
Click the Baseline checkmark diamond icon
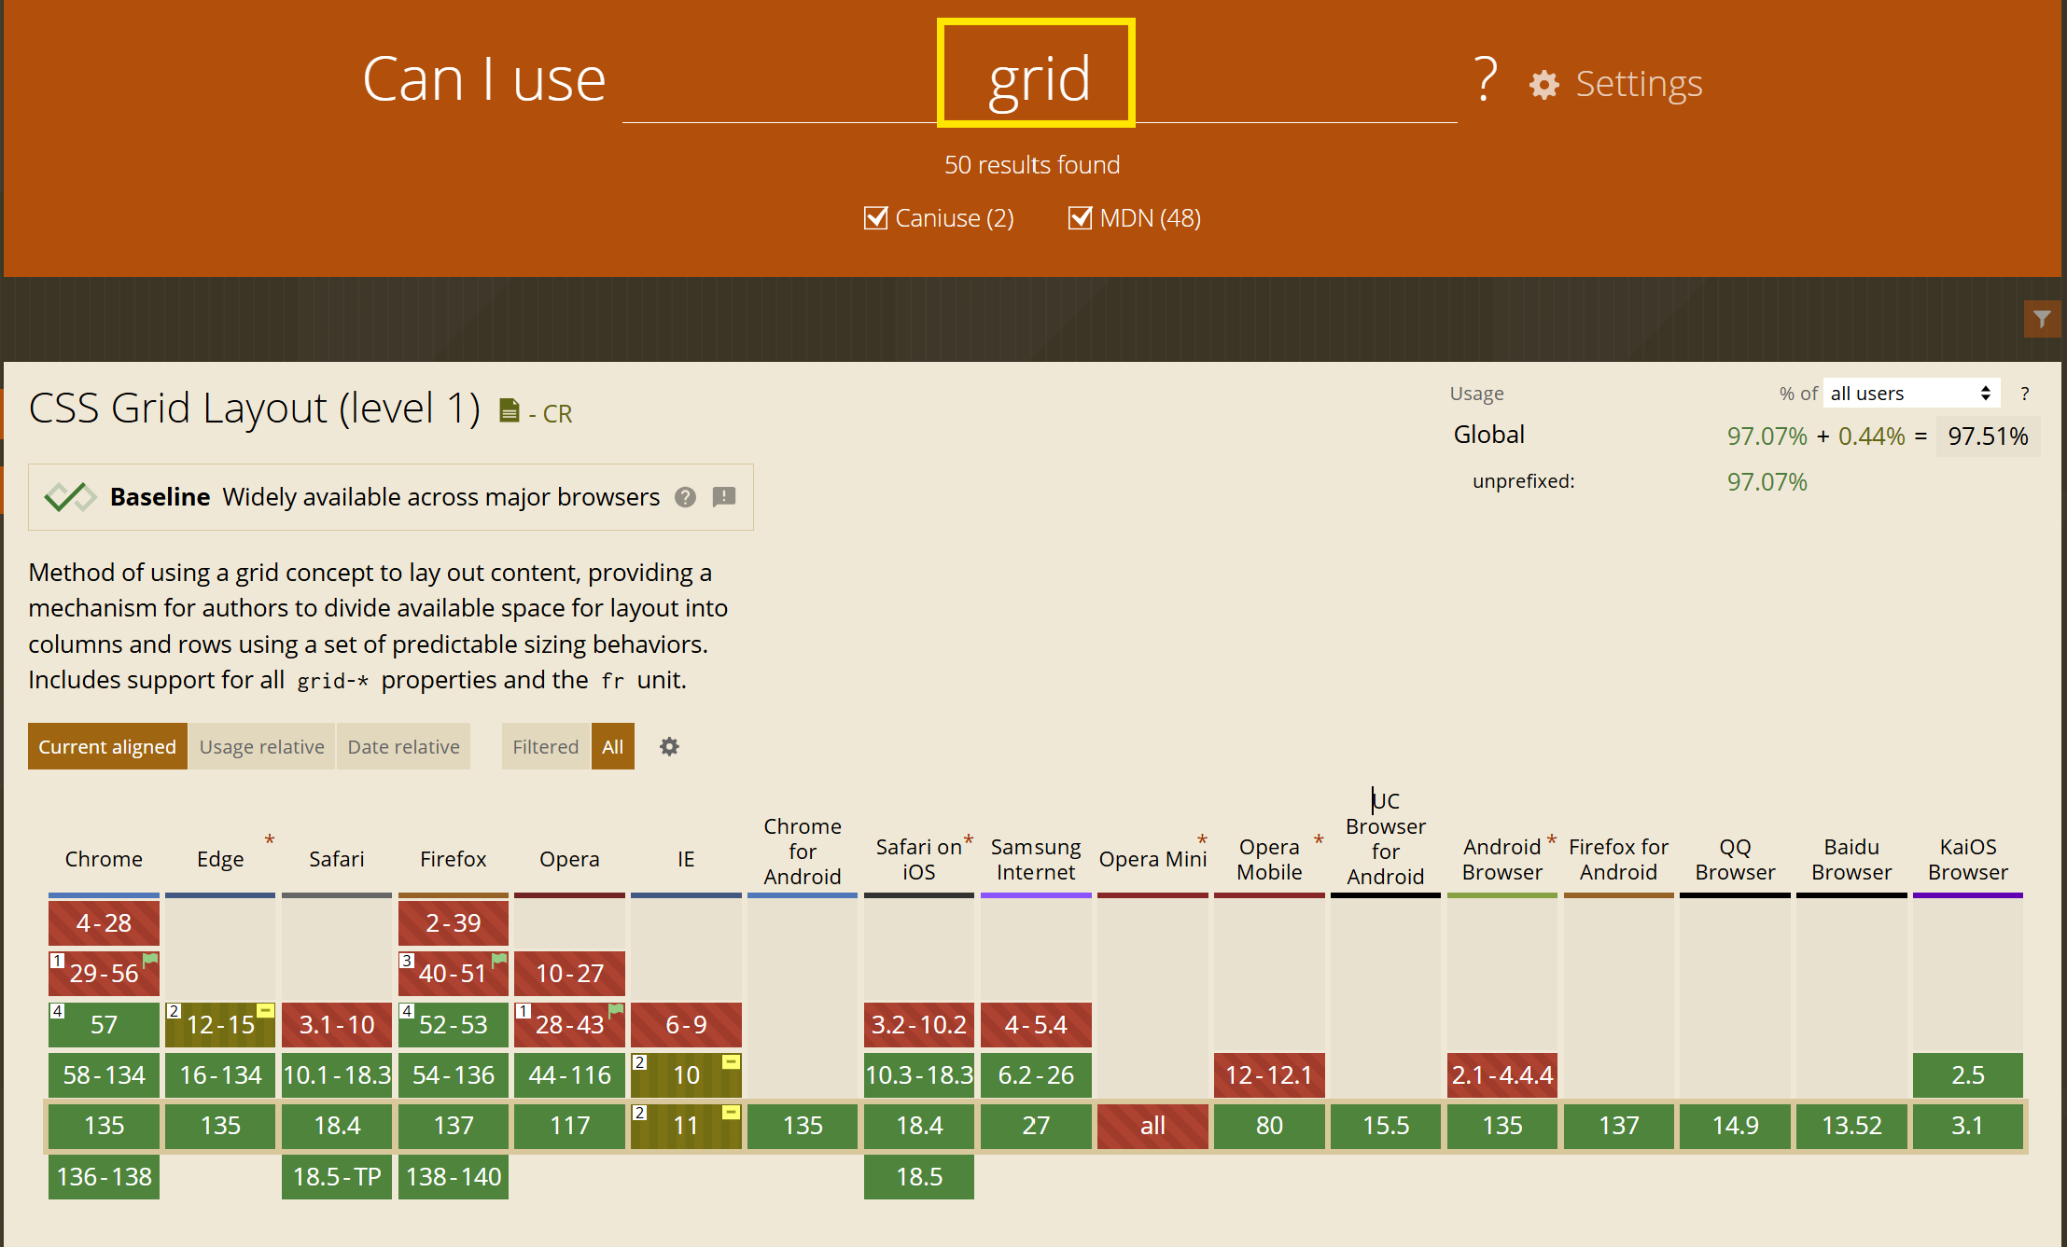tap(70, 497)
